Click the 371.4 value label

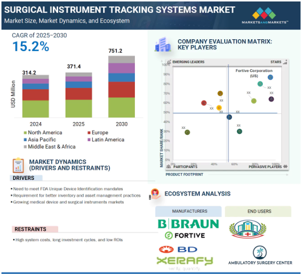coord(74,67)
